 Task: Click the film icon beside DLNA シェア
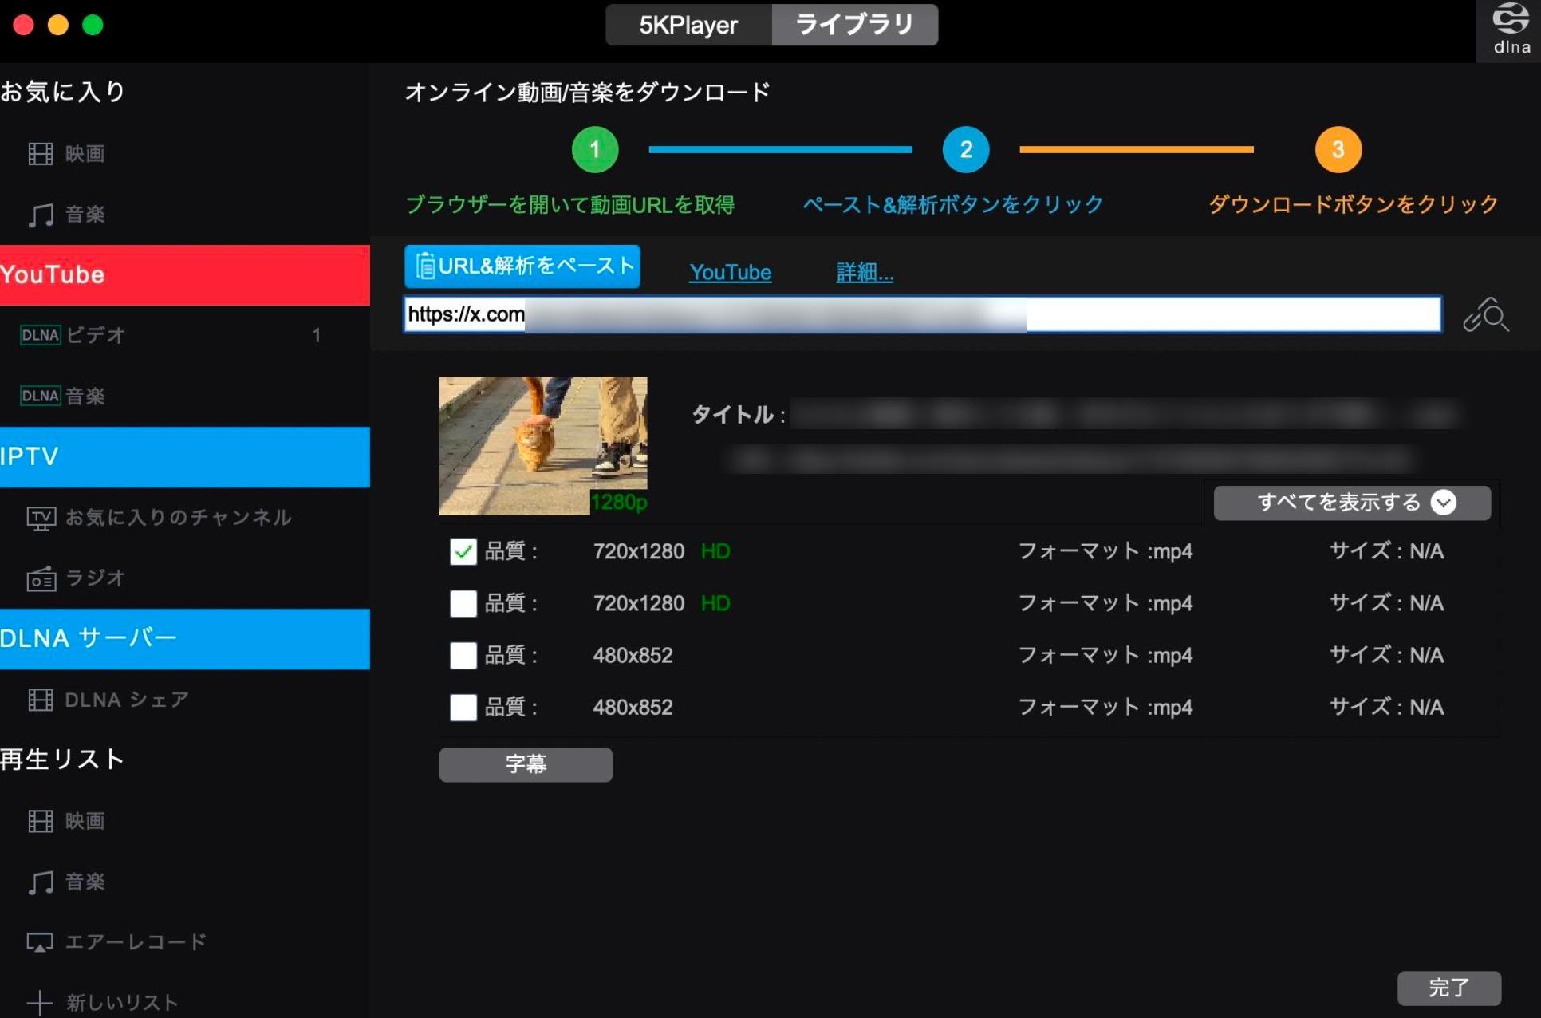click(x=40, y=700)
